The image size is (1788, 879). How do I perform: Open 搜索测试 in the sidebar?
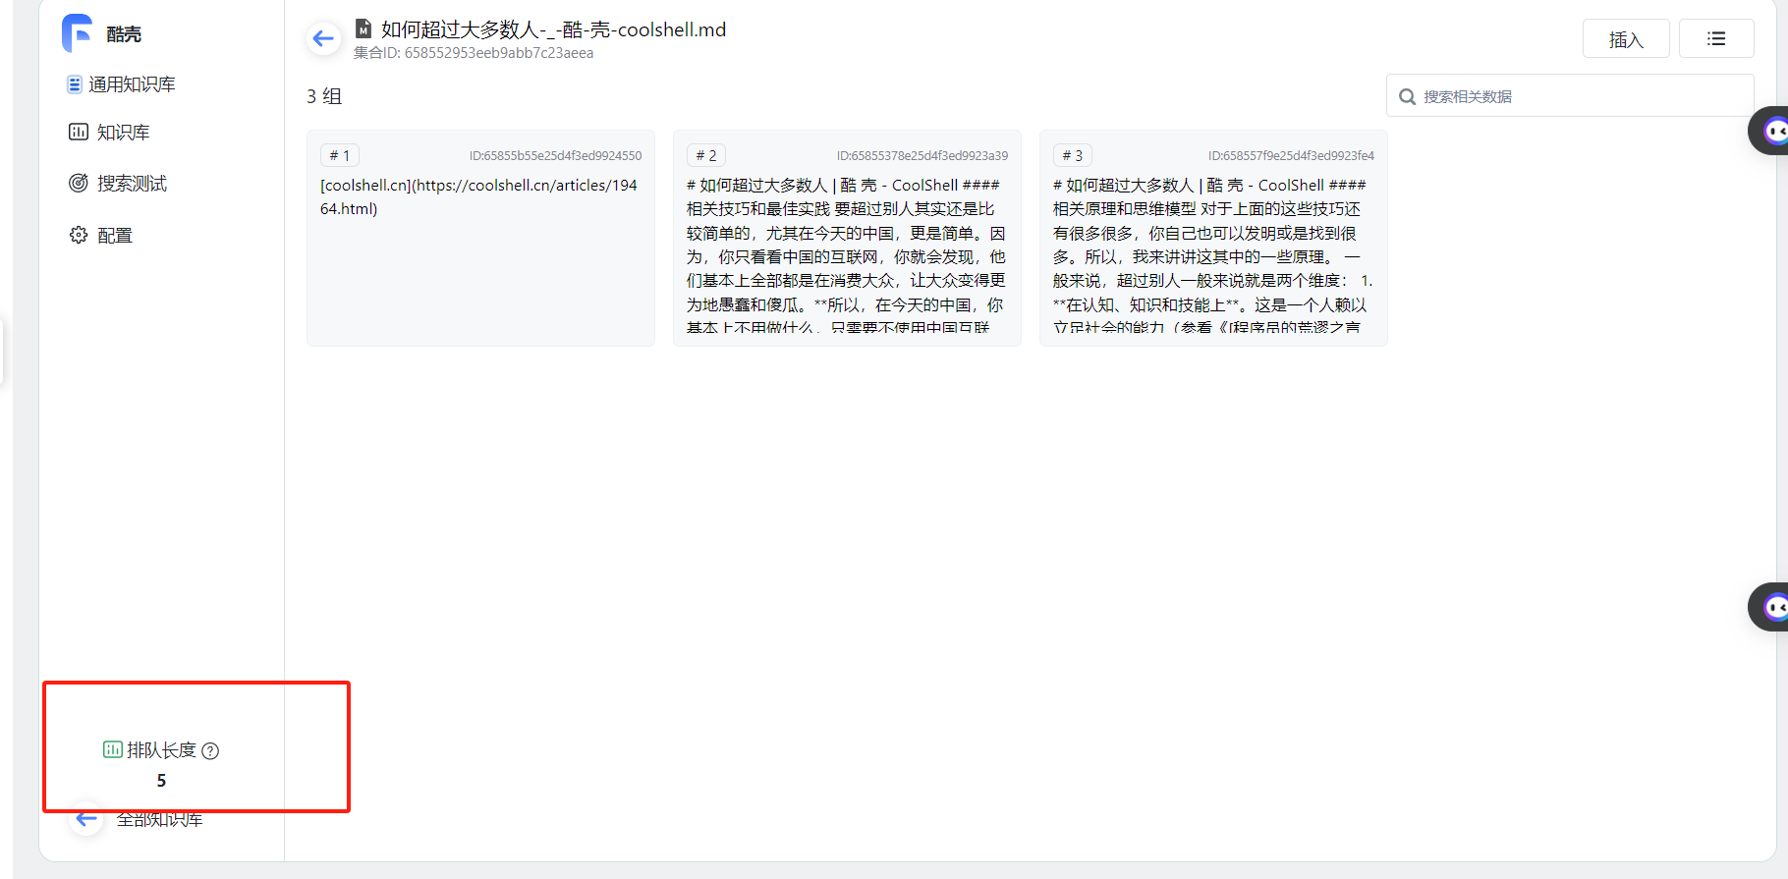coord(118,184)
